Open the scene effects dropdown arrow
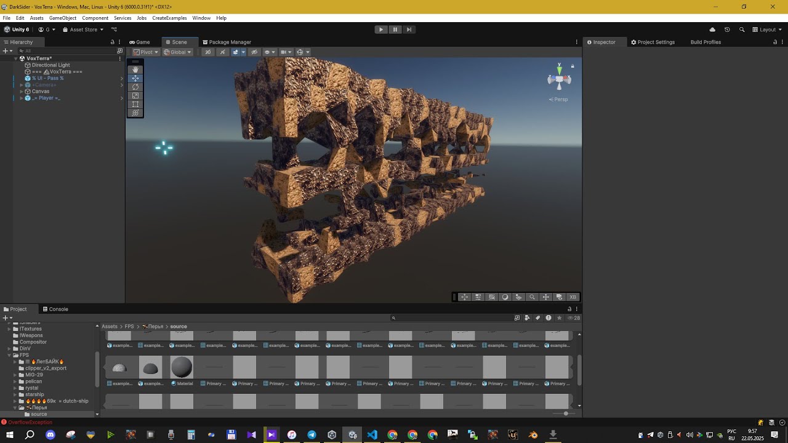The image size is (788, 443). tap(243, 52)
